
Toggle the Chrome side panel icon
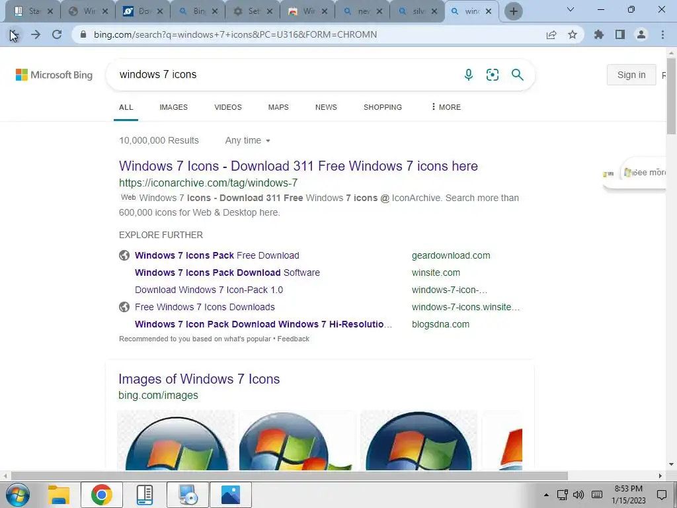tap(620, 34)
